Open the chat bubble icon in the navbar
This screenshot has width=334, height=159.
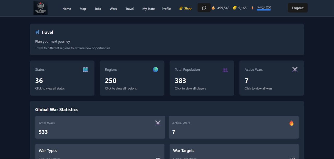click(204, 8)
